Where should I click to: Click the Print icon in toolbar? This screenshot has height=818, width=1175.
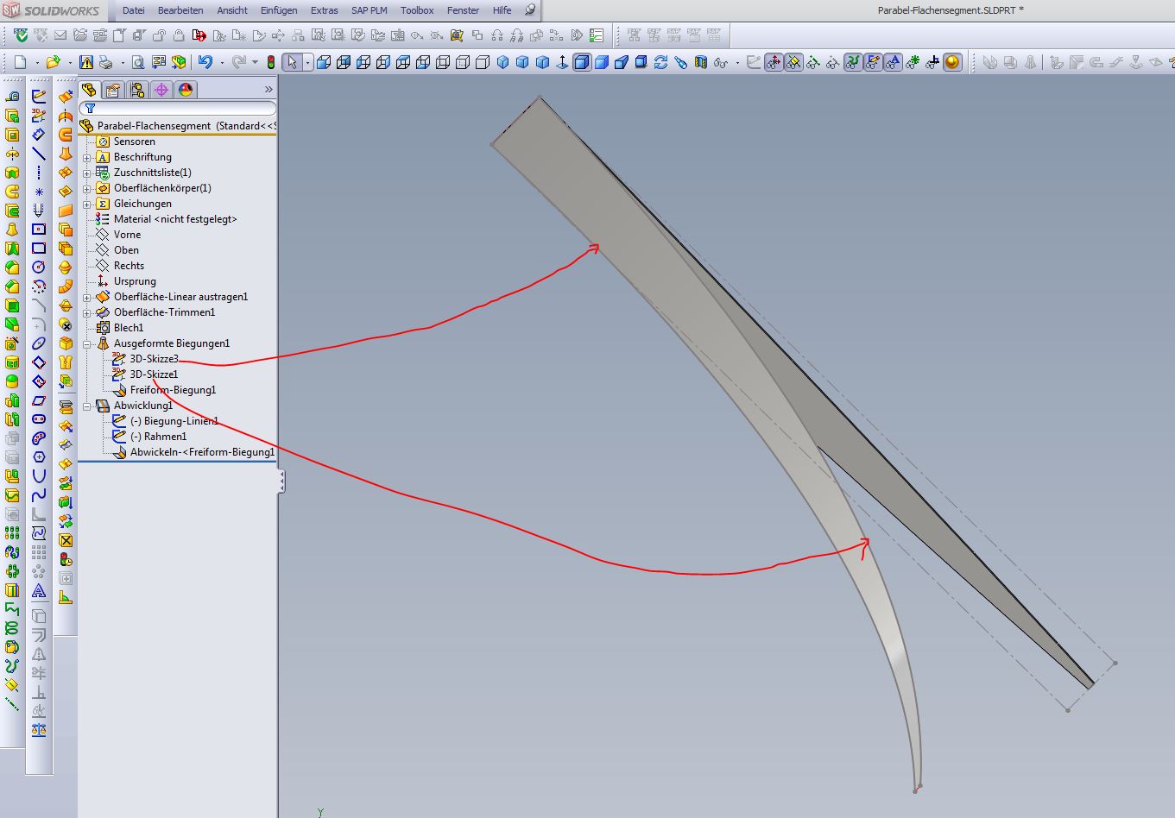pyautogui.click(x=105, y=62)
